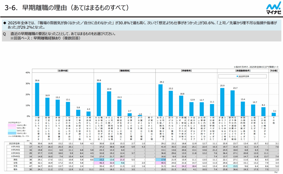Click the 29.2 bar under 研修教育

click(160, 100)
